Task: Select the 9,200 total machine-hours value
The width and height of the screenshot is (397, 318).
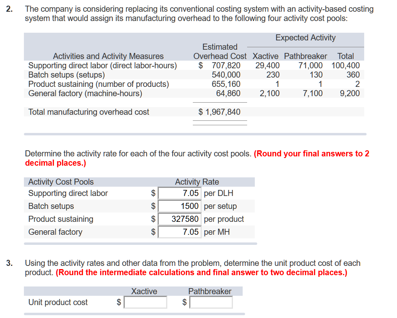Action: [350, 93]
